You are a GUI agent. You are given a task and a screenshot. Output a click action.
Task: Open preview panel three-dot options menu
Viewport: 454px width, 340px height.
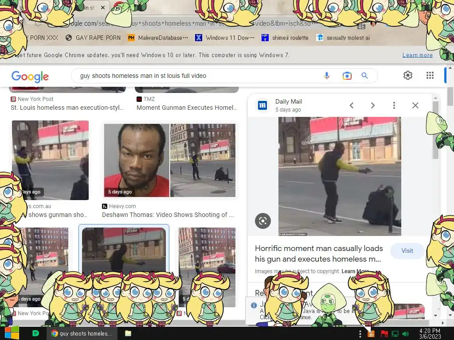[394, 105]
